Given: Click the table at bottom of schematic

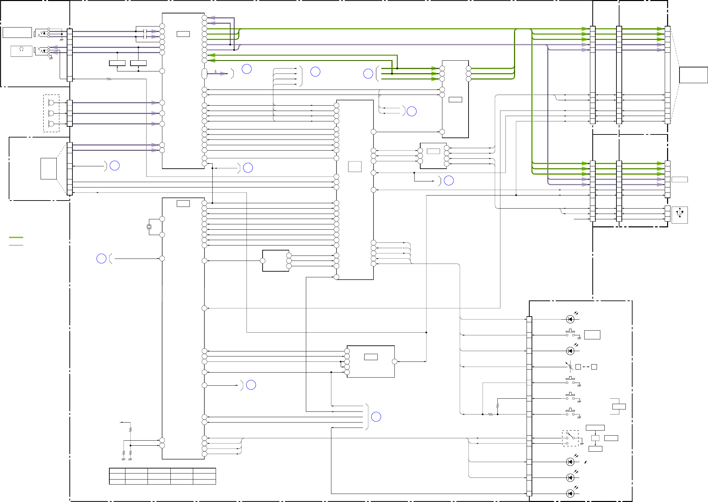Looking at the screenshot, I should coord(162,476).
